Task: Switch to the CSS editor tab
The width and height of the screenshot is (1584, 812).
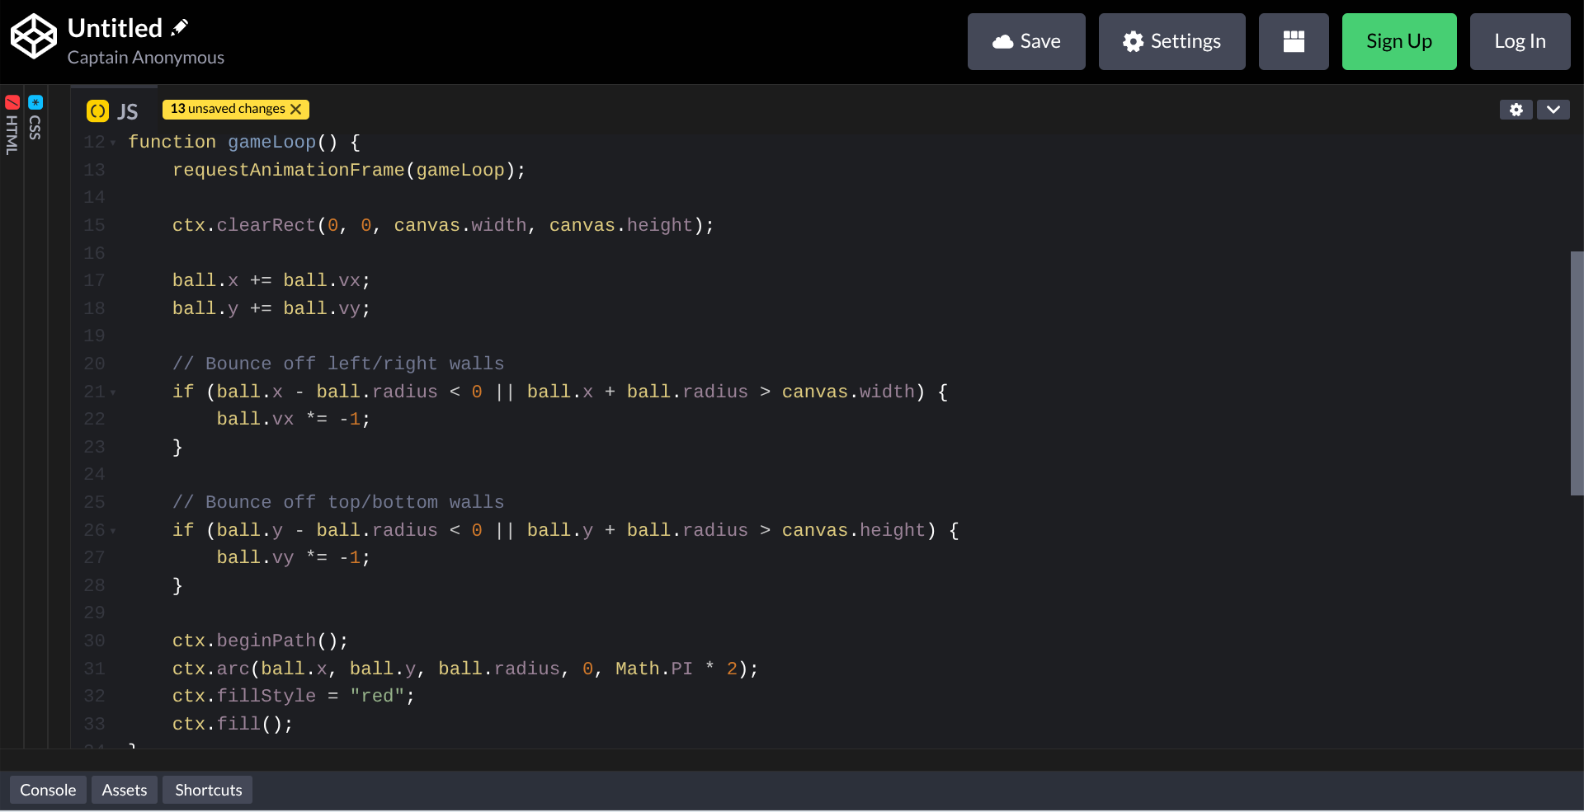Action: 35,118
